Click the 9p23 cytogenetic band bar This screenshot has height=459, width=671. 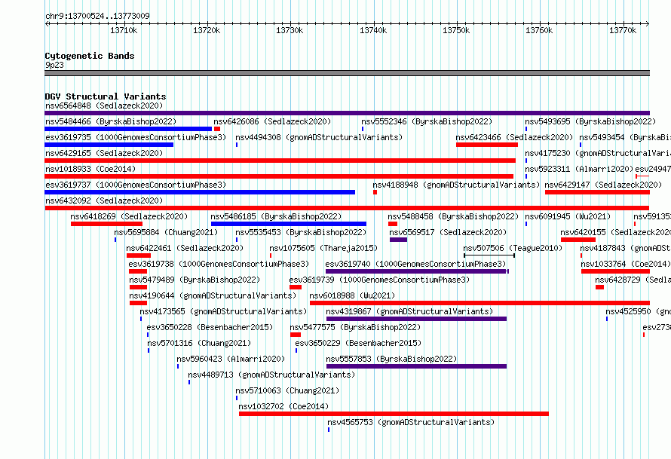pyautogui.click(x=347, y=73)
